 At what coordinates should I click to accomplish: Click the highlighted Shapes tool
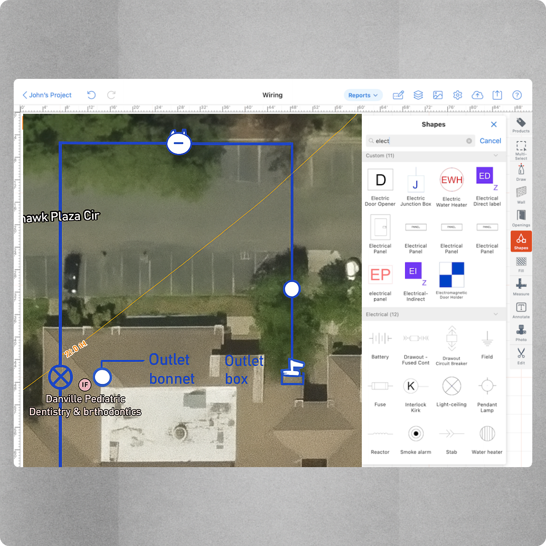520,241
